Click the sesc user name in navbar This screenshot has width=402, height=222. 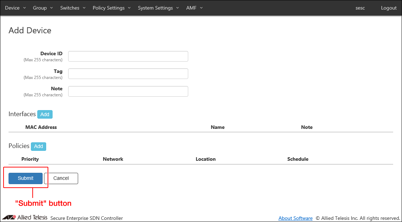(x=360, y=8)
